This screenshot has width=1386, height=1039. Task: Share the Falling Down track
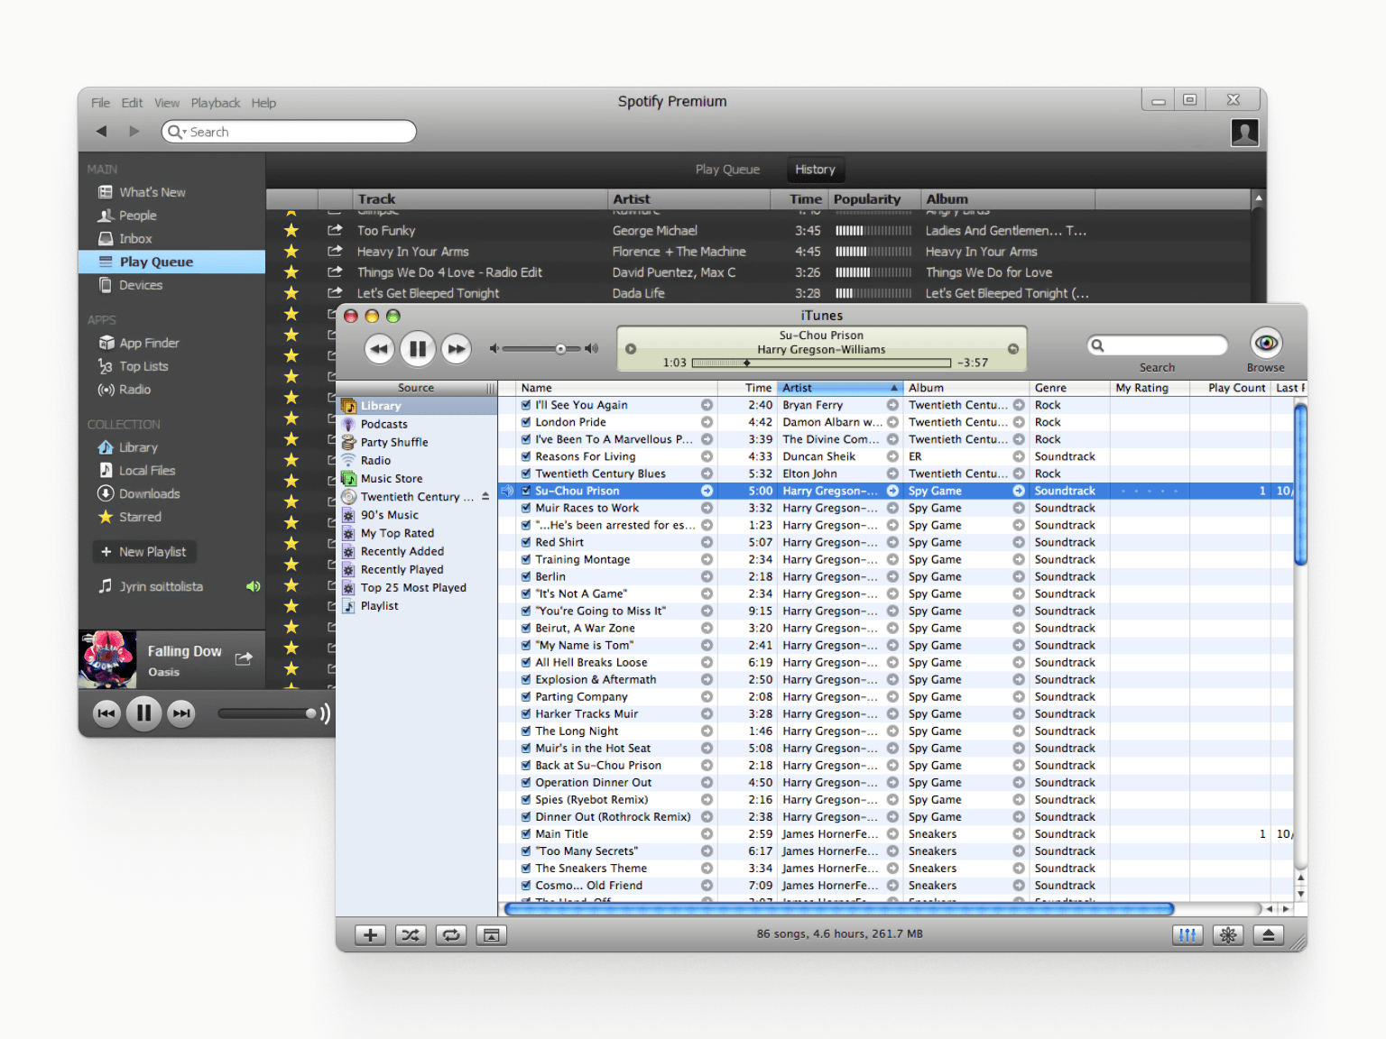(244, 659)
